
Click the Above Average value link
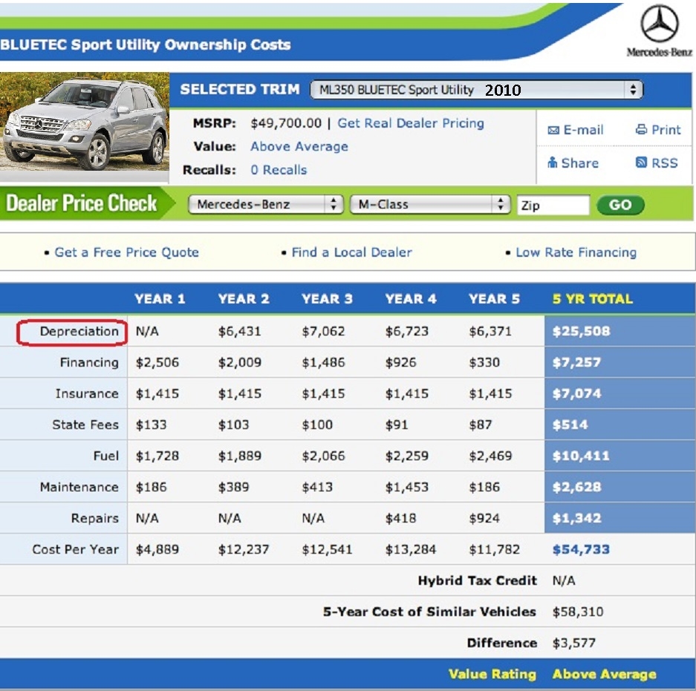point(299,146)
